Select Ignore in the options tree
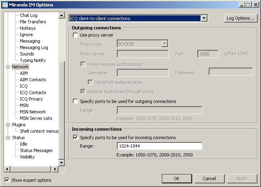Screen dimensions: 261x187 [26, 35]
